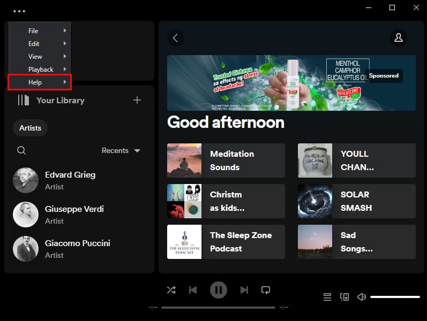The image size is (427, 321).
Task: Collapse Your Library icon
Action: click(x=24, y=100)
